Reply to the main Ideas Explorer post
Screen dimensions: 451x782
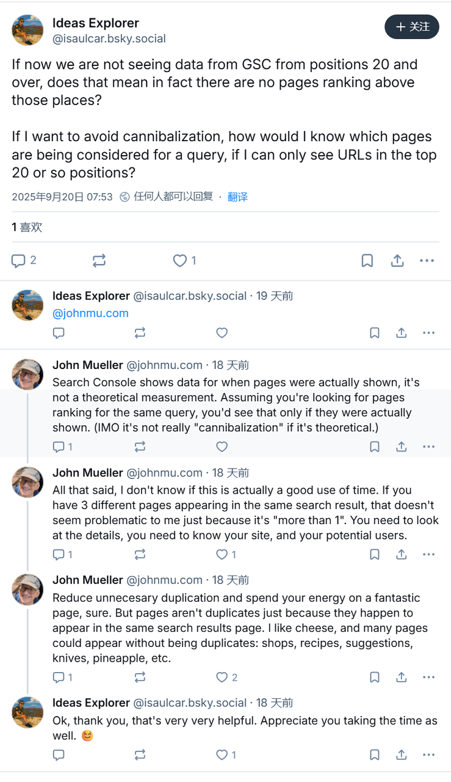pos(19,261)
